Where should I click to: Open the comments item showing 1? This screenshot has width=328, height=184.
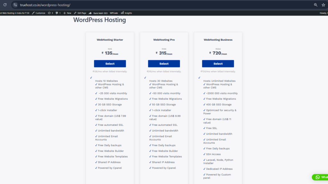tap(58, 13)
